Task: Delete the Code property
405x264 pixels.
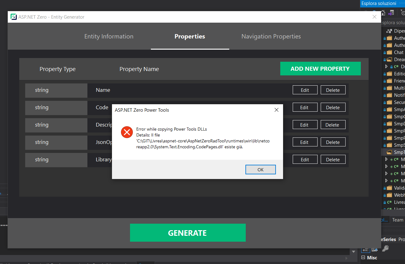Action: tap(333, 107)
